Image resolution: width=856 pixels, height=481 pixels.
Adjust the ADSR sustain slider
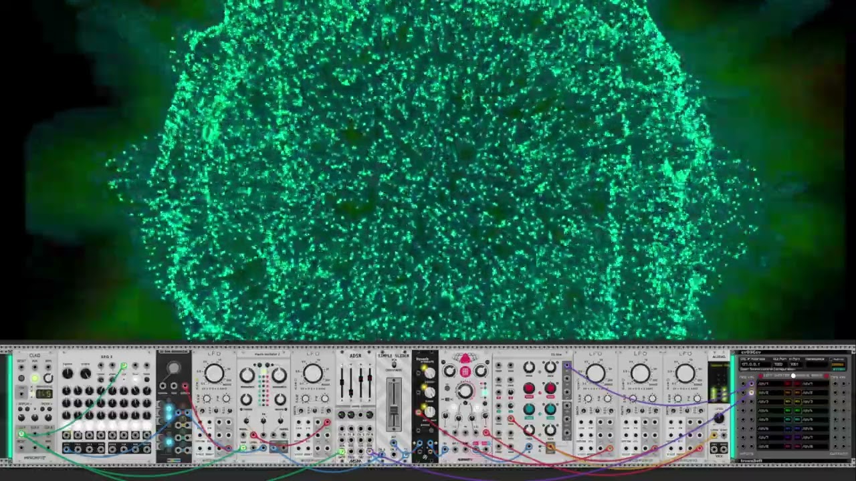click(x=360, y=379)
